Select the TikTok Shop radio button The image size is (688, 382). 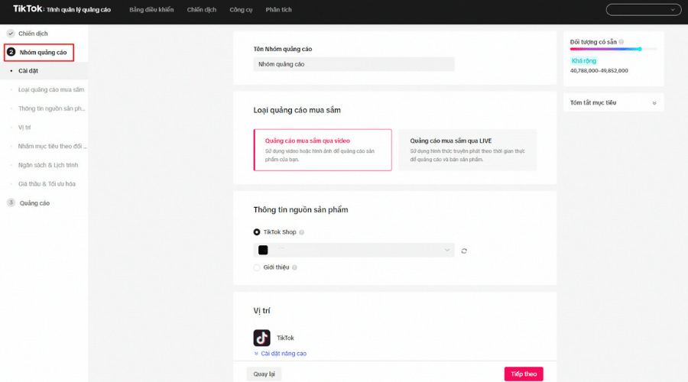point(257,232)
